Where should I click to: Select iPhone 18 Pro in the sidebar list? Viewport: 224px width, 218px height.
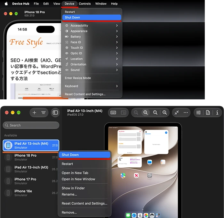point(31,157)
